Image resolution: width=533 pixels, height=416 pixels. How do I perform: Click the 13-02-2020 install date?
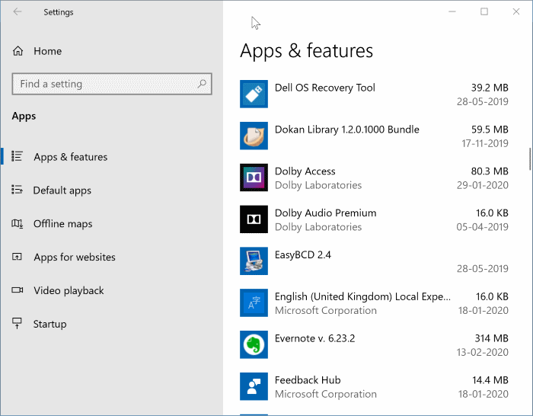(482, 353)
